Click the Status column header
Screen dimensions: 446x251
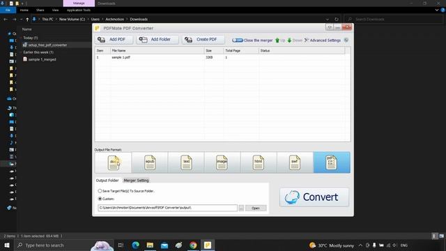302,51
